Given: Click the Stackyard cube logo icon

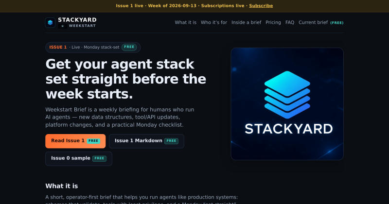Looking at the screenshot, I should coord(50,22).
